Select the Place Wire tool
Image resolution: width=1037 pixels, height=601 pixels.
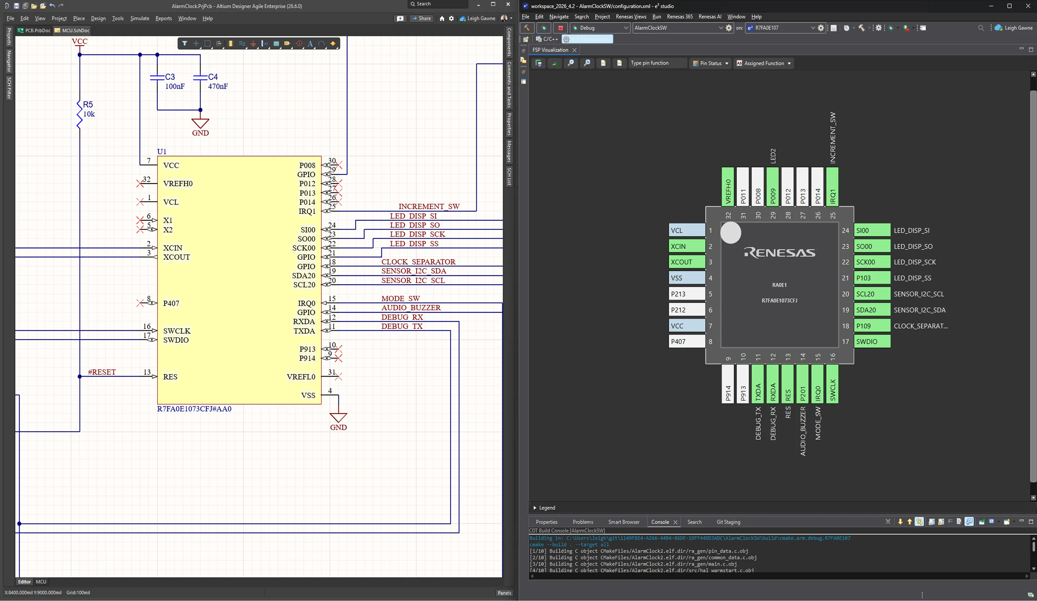click(x=242, y=44)
